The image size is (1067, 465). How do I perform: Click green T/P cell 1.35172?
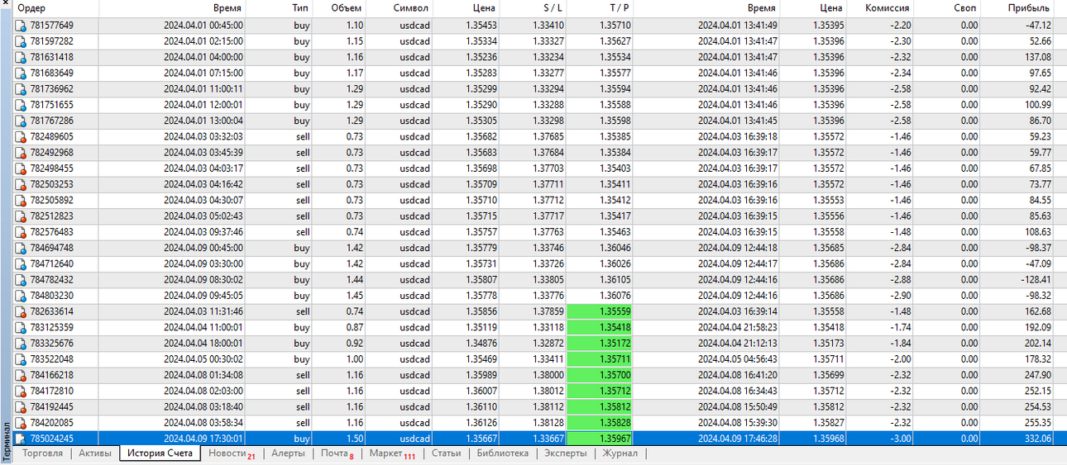click(x=599, y=344)
